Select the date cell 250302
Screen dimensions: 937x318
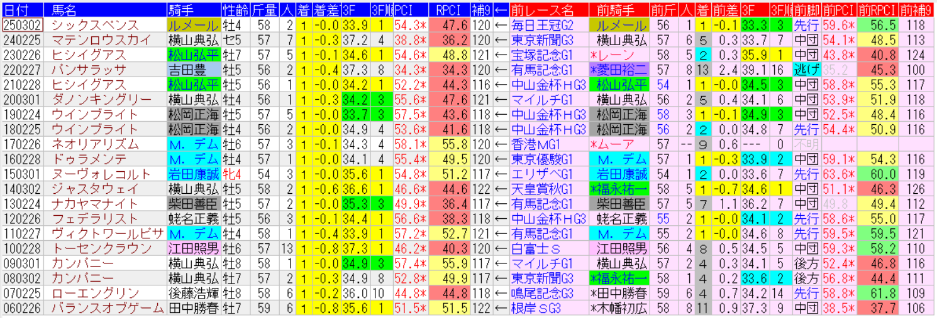pos(23,25)
